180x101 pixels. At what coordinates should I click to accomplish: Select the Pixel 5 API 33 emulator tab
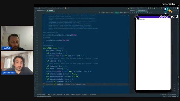click(141, 10)
